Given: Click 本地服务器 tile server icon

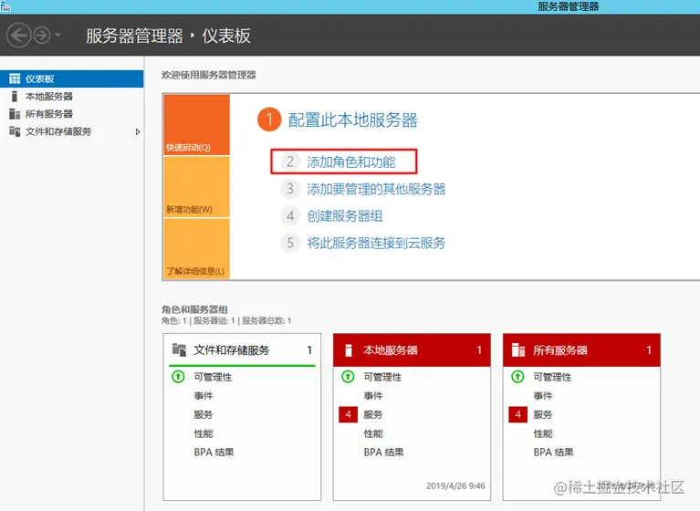Looking at the screenshot, I should pyautogui.click(x=349, y=350).
